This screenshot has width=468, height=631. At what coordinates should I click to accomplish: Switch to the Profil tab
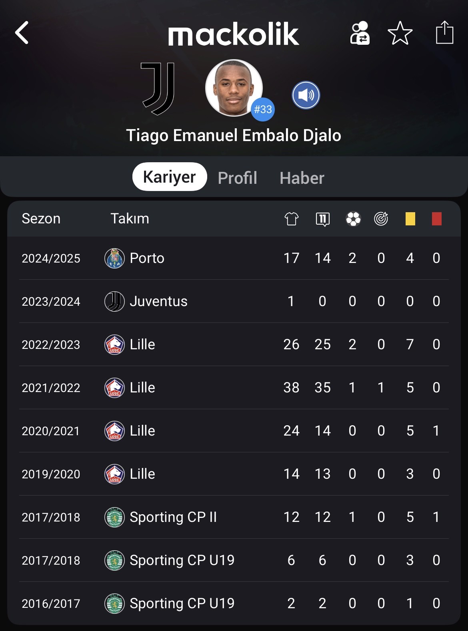(x=238, y=178)
